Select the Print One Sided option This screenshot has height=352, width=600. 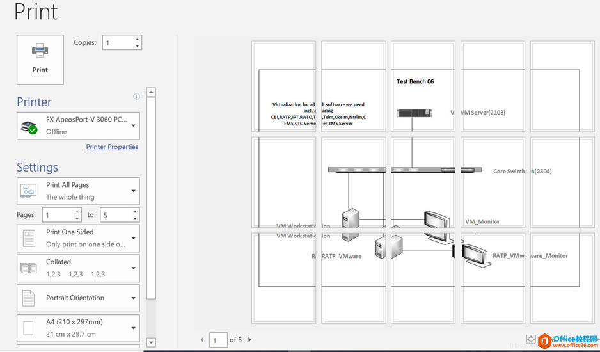78,238
